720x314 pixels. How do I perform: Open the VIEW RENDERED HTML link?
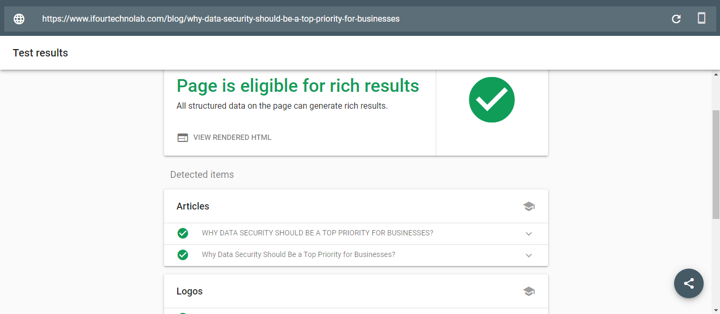pos(232,137)
